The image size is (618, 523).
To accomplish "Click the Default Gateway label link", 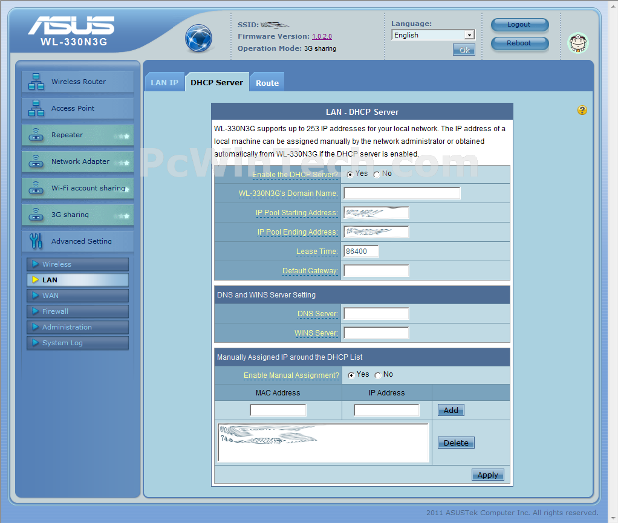I will (310, 271).
